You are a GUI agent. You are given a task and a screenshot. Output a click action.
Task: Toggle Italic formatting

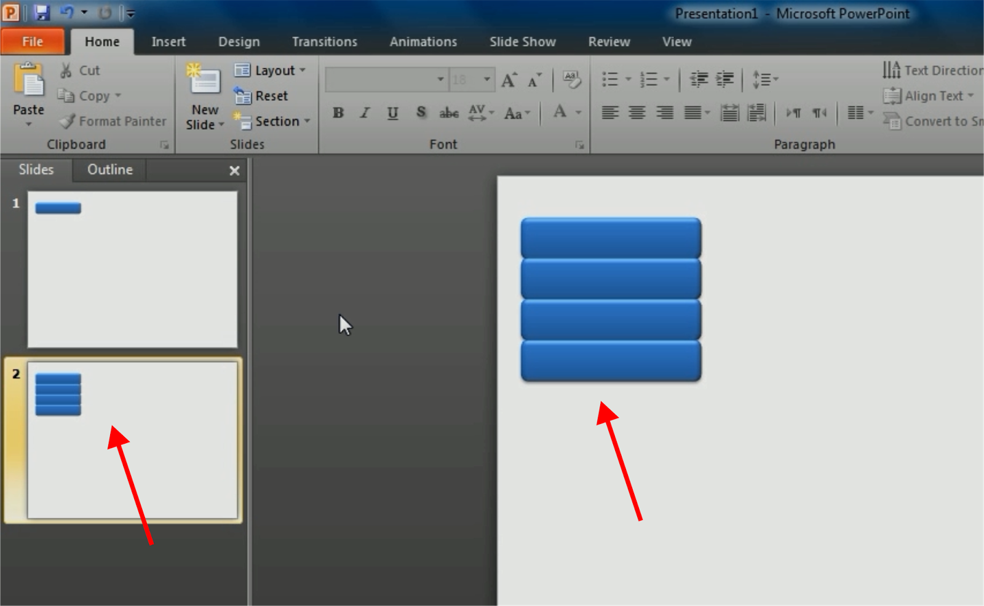(x=365, y=113)
